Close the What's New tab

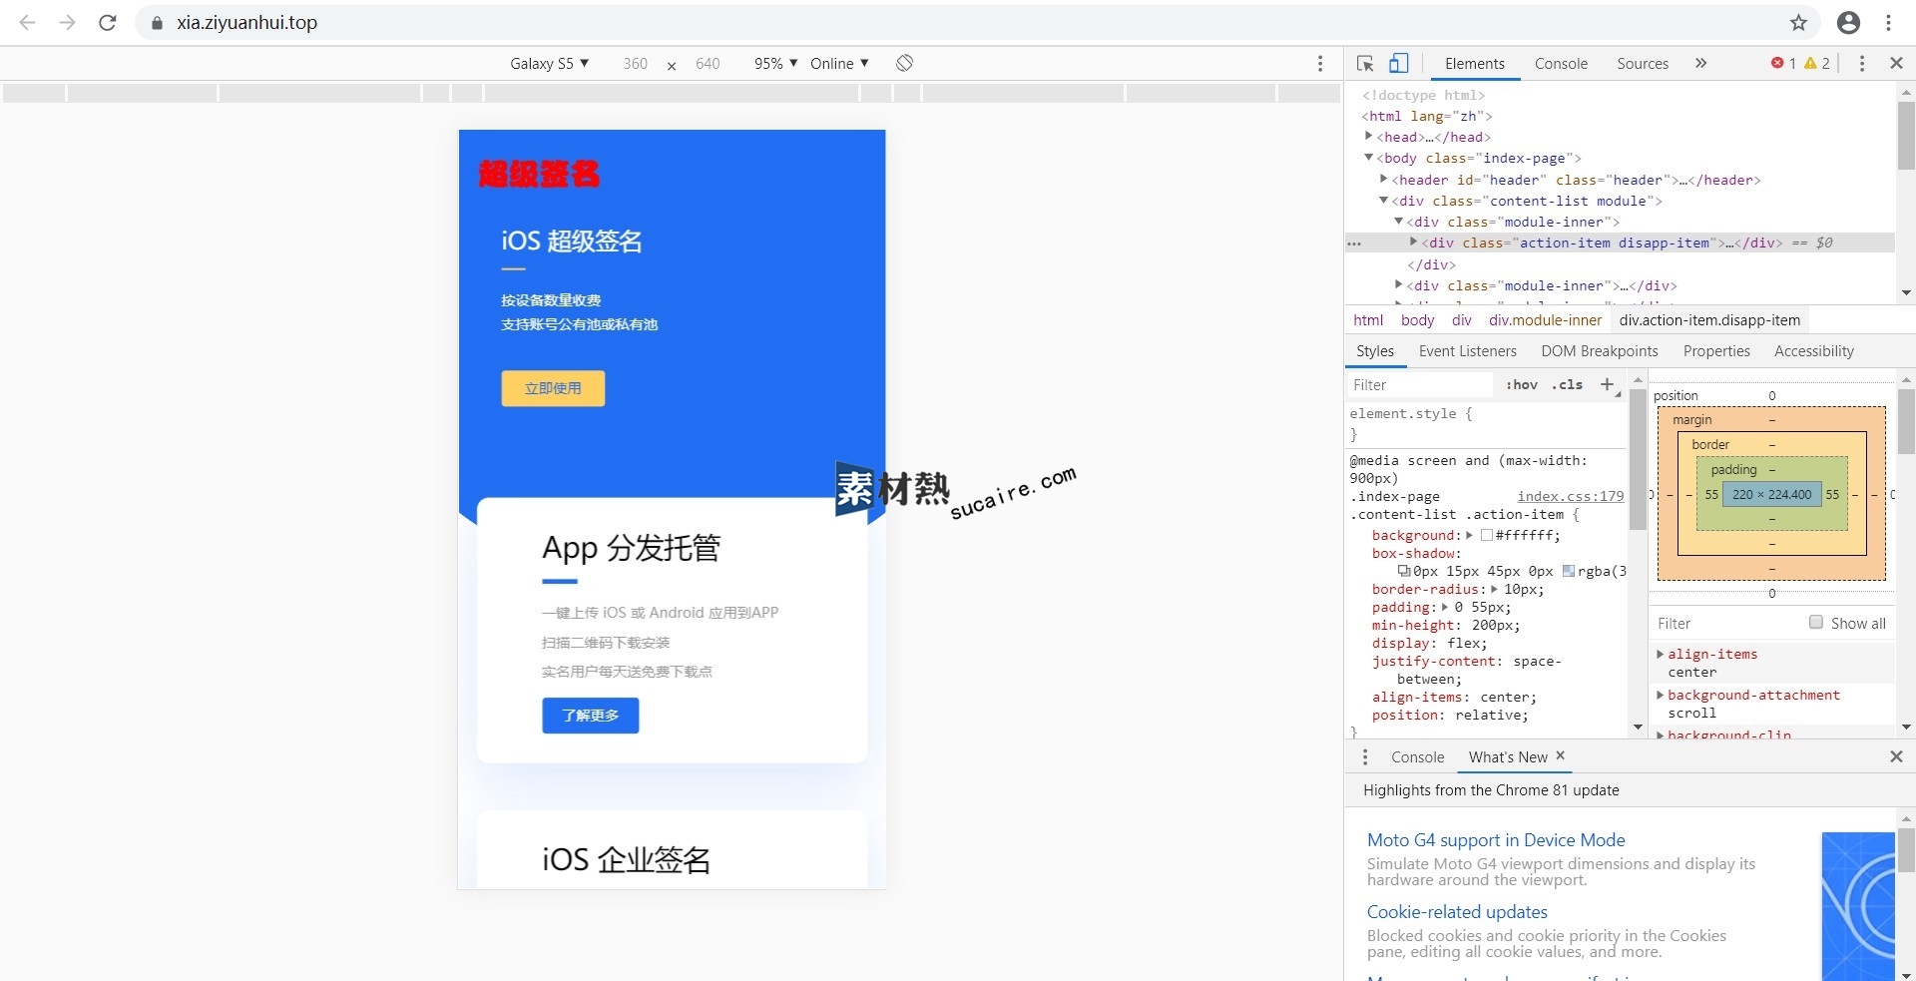[1560, 755]
